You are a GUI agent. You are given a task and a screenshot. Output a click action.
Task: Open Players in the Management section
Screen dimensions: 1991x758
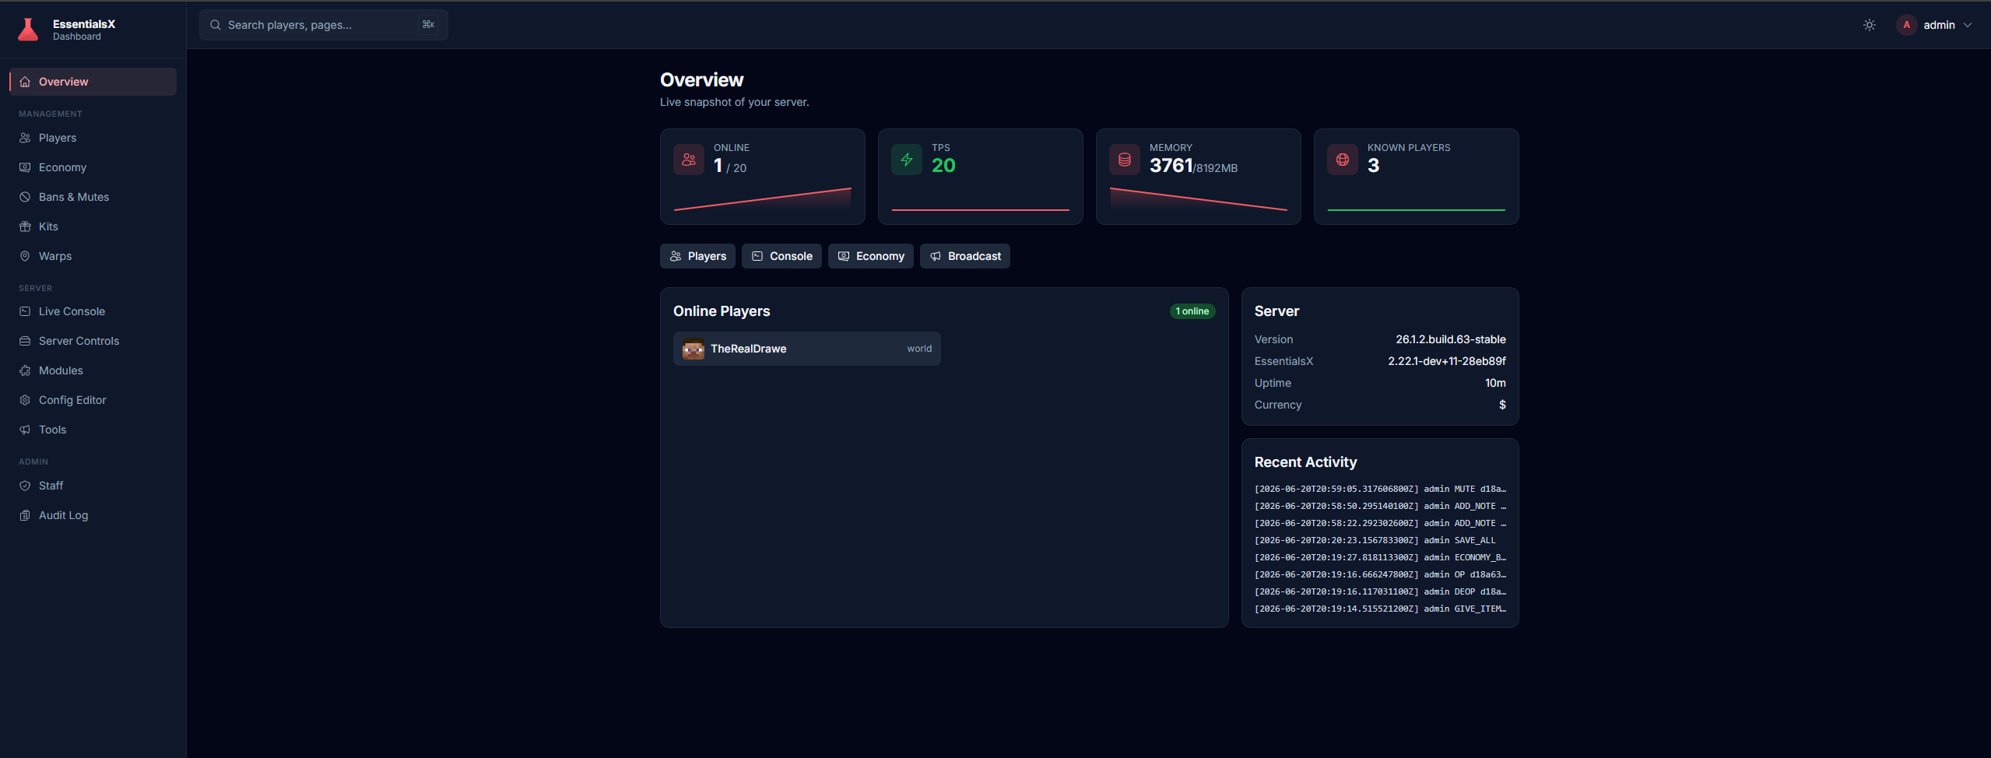[93, 138]
